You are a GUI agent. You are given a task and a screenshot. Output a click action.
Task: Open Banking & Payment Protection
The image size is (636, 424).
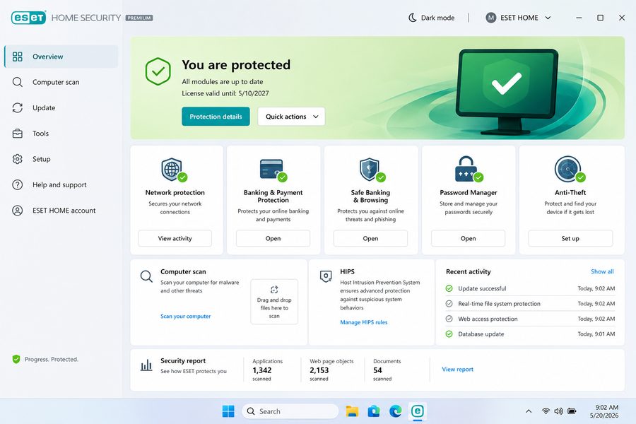[x=273, y=238]
